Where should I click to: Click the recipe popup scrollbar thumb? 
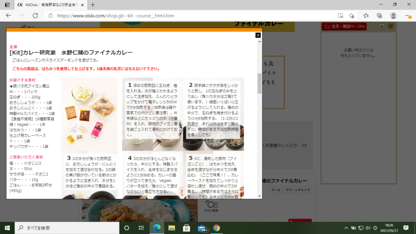pos(260,83)
